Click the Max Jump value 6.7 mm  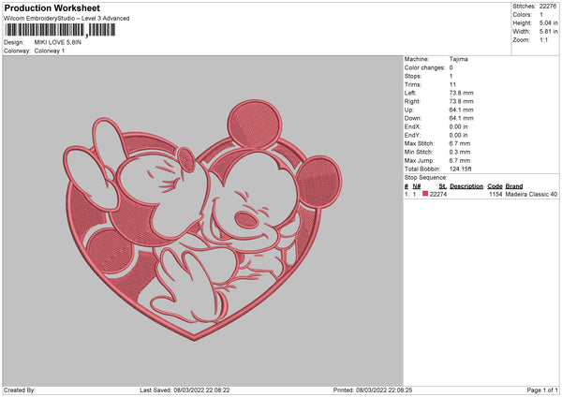[x=460, y=161]
